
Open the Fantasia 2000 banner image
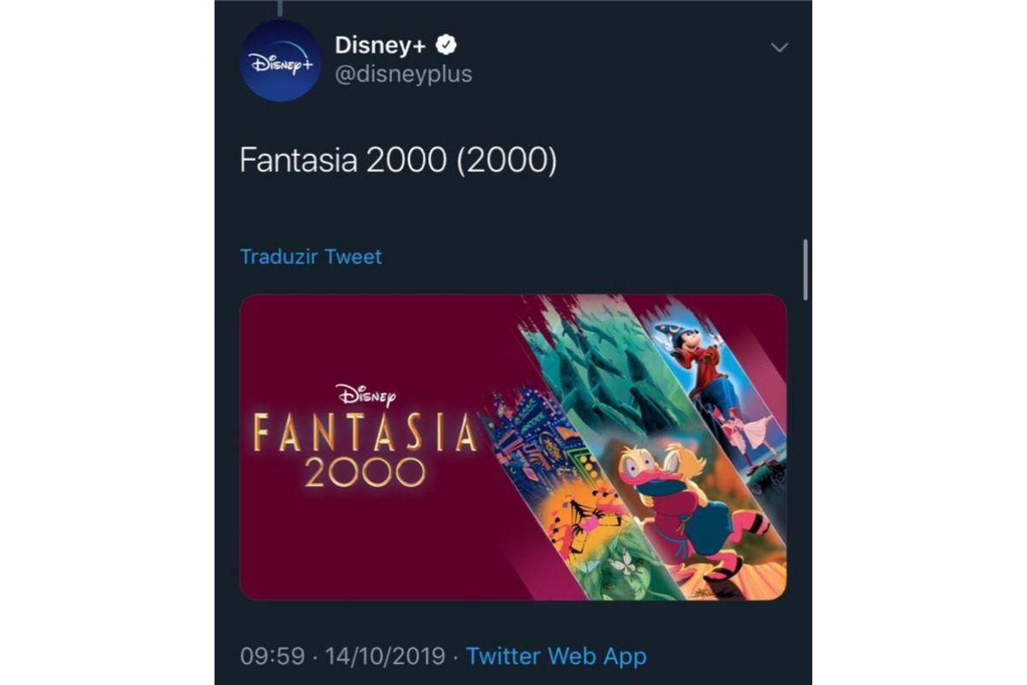coord(513,446)
